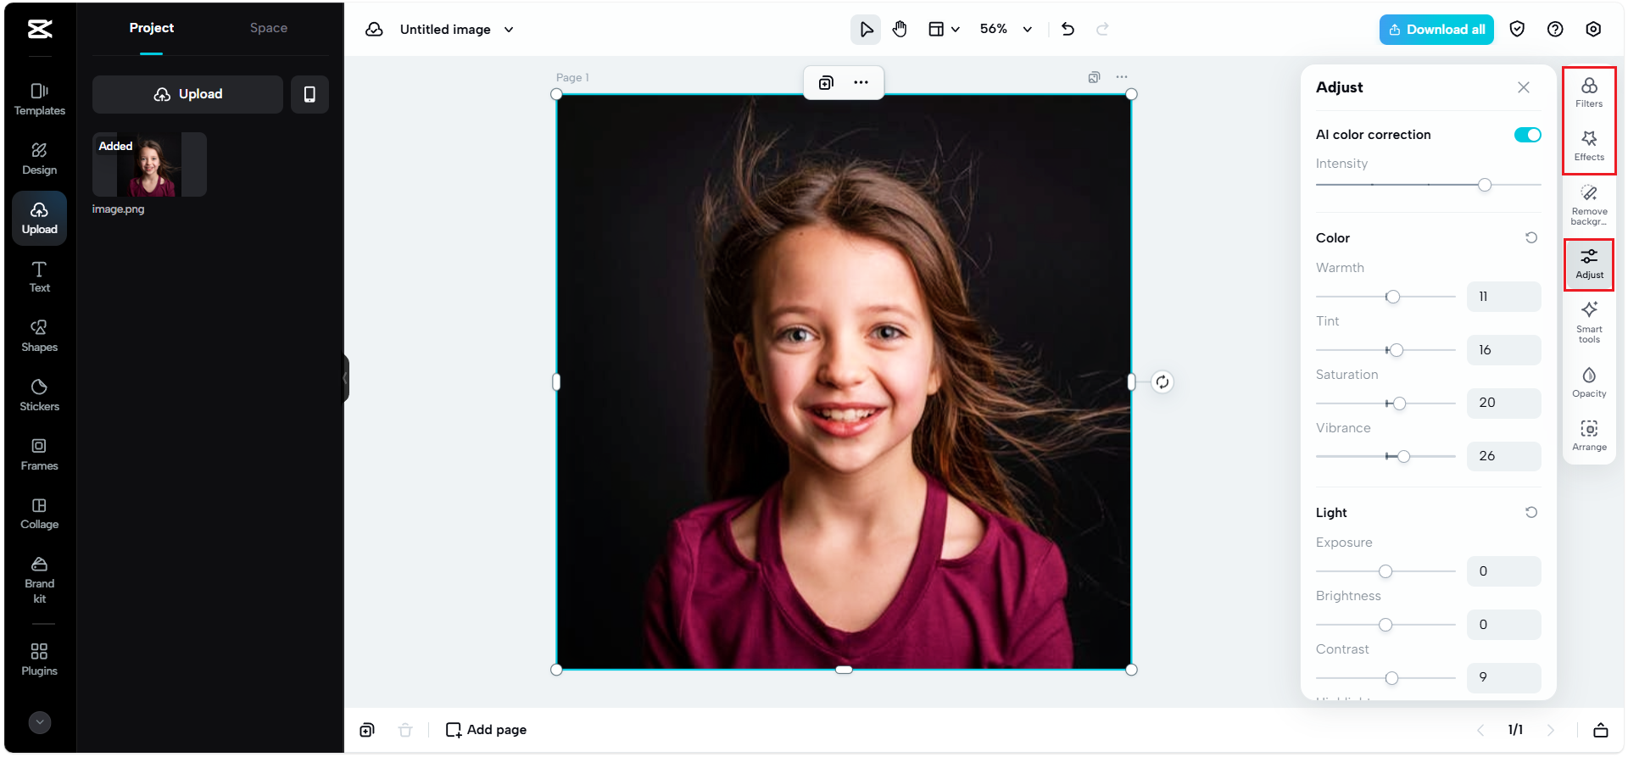Click the Remove background tool
The width and height of the screenshot is (1628, 757).
pos(1589,205)
